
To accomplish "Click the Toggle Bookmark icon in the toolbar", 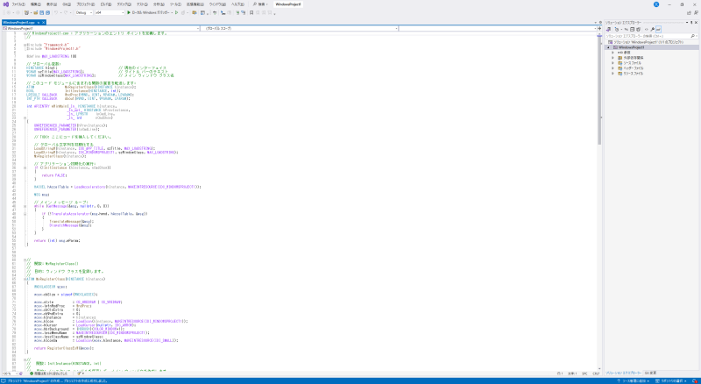I will point(251,12).
